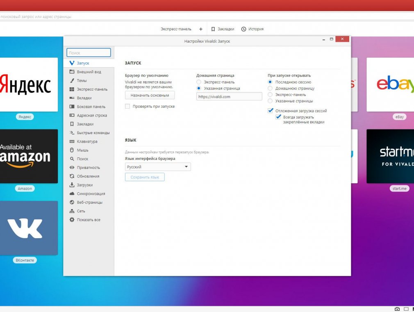Switch to История tab in top bar

coord(252,29)
